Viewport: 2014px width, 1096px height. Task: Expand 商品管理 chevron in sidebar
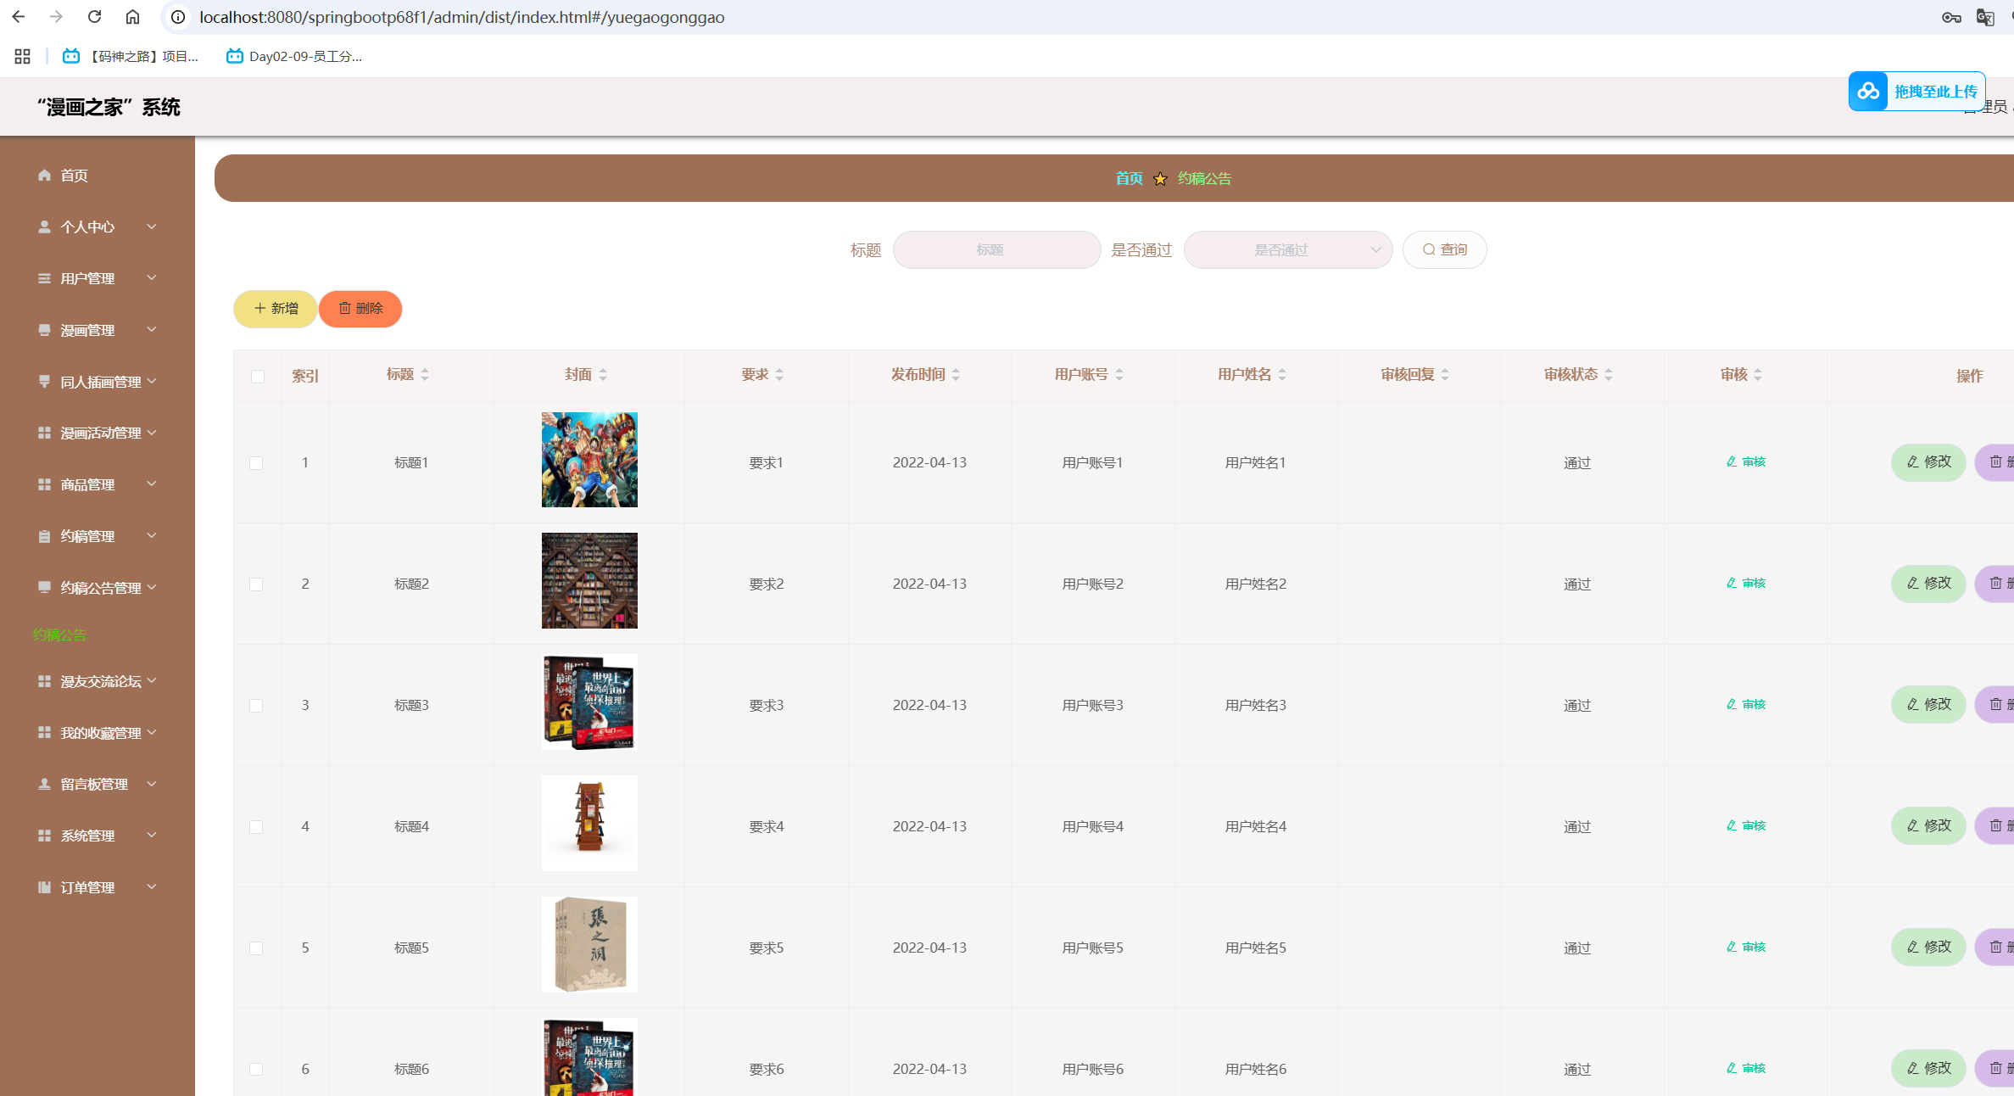[x=152, y=484]
